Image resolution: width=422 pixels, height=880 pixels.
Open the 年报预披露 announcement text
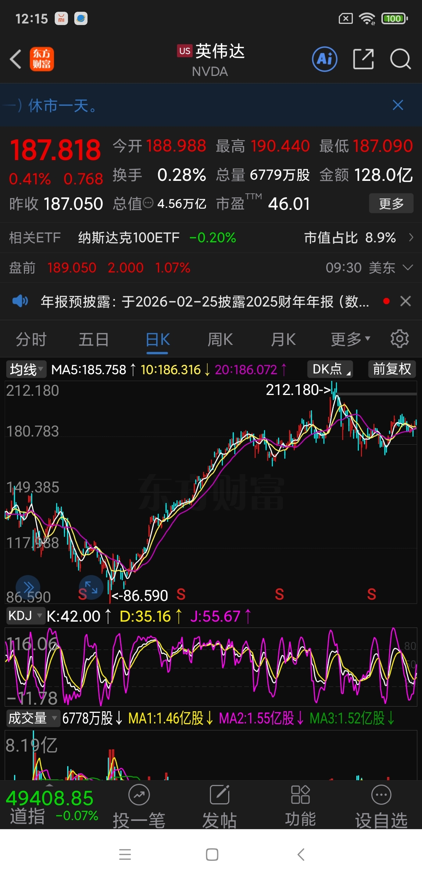coord(205,301)
